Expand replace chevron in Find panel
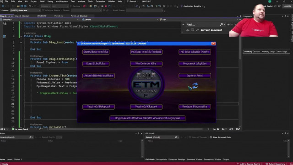The height and width of the screenshot is (165, 293). click(x=183, y=24)
